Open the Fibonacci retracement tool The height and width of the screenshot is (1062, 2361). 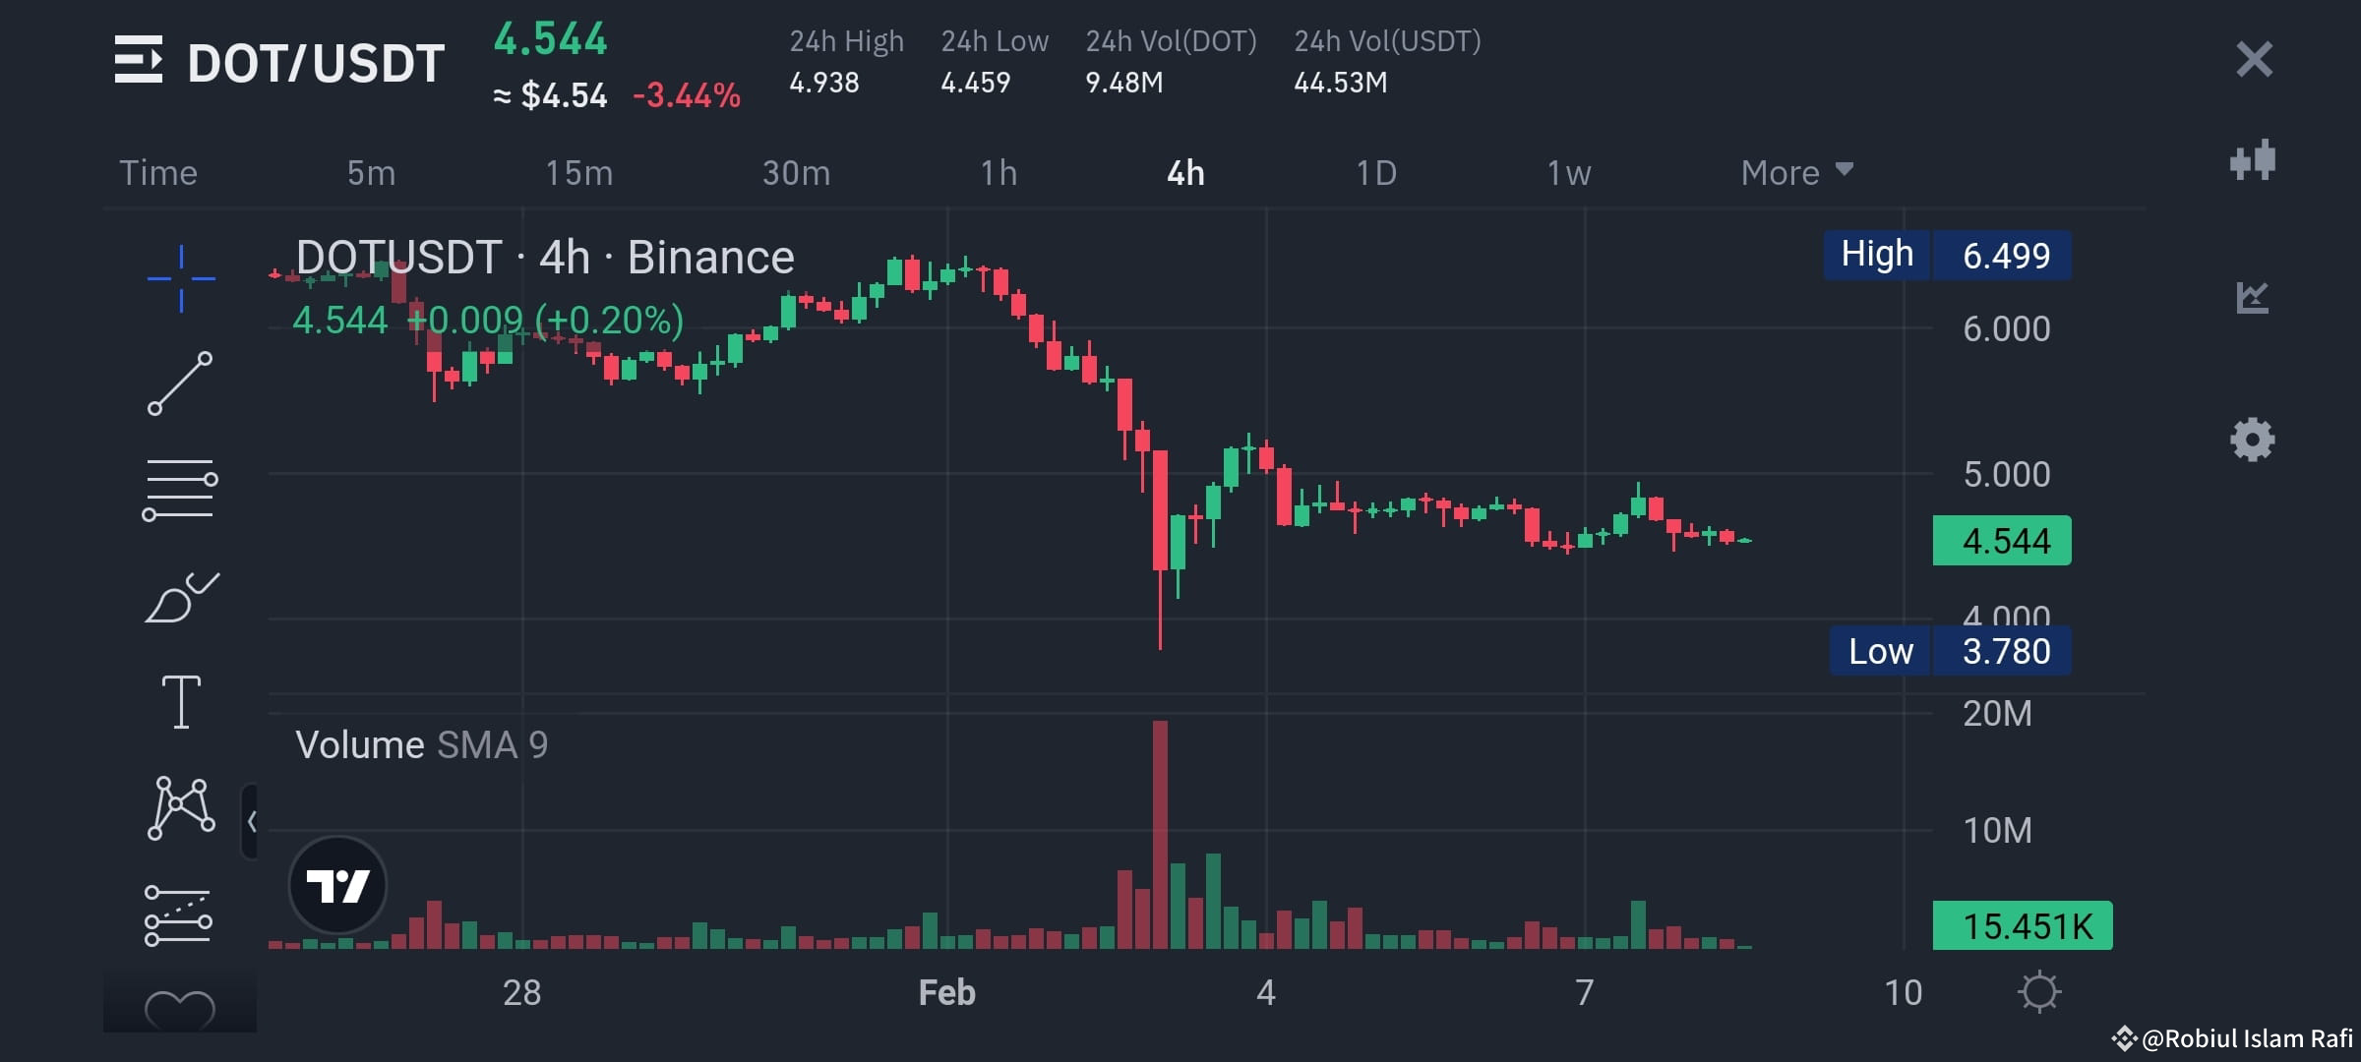click(180, 487)
